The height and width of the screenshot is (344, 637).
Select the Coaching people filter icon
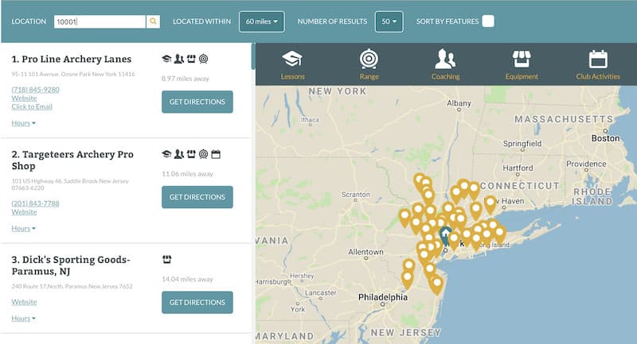(x=445, y=60)
